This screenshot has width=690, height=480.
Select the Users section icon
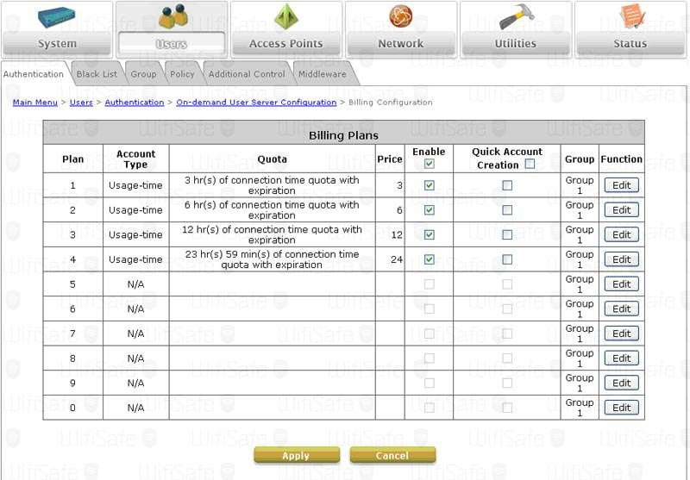(173, 16)
